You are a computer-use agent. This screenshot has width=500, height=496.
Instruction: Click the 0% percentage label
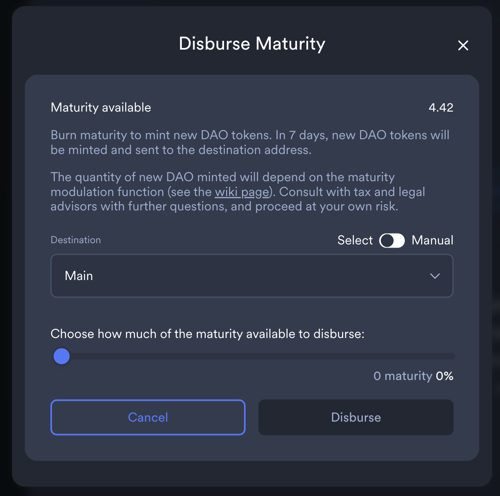pyautogui.click(x=444, y=376)
